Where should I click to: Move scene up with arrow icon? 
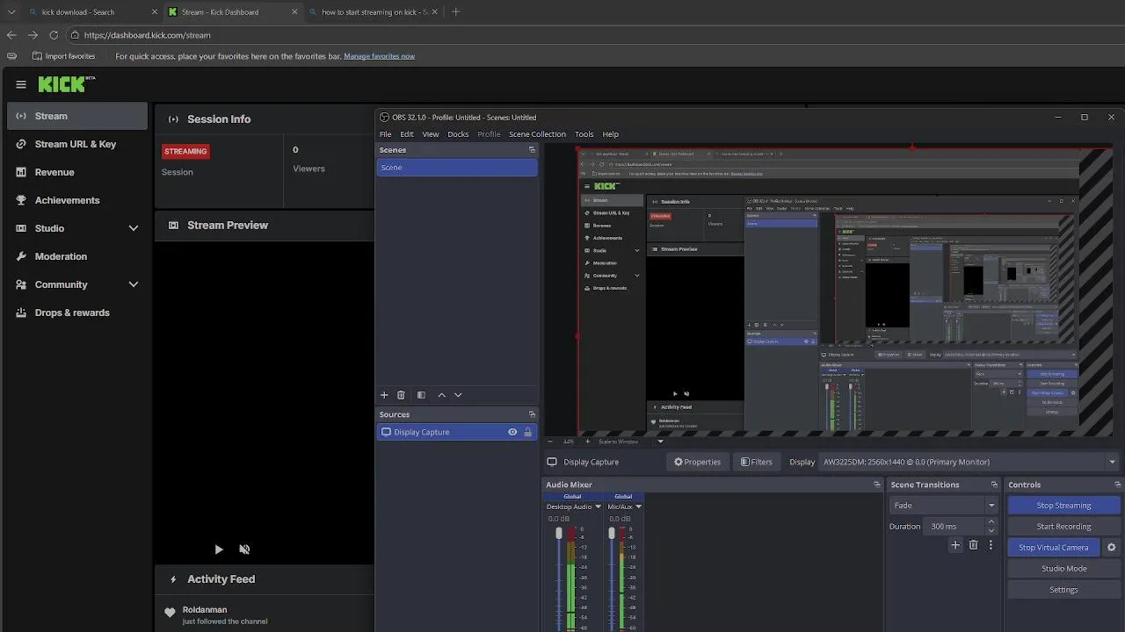(441, 395)
